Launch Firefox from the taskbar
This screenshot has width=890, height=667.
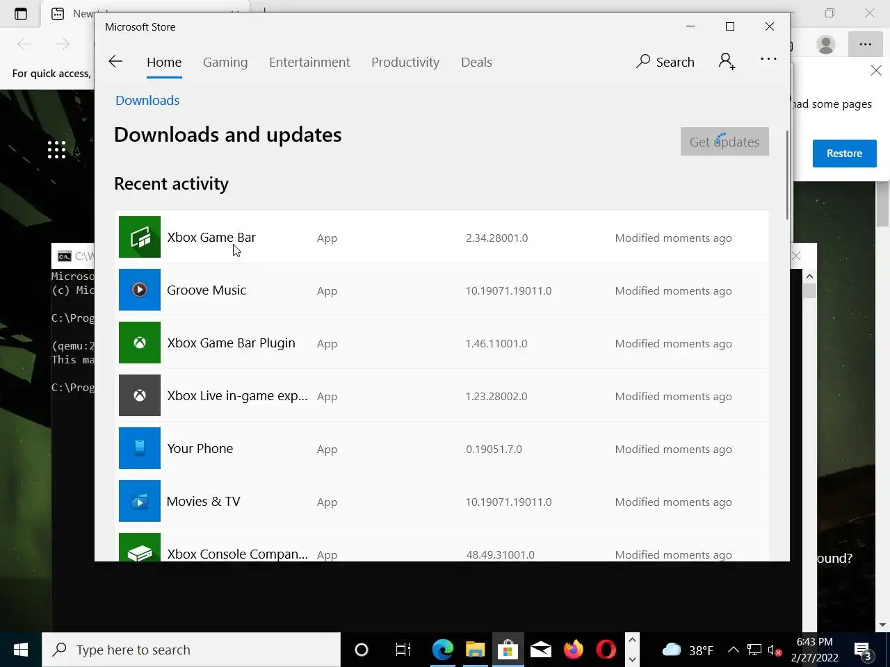(x=574, y=650)
